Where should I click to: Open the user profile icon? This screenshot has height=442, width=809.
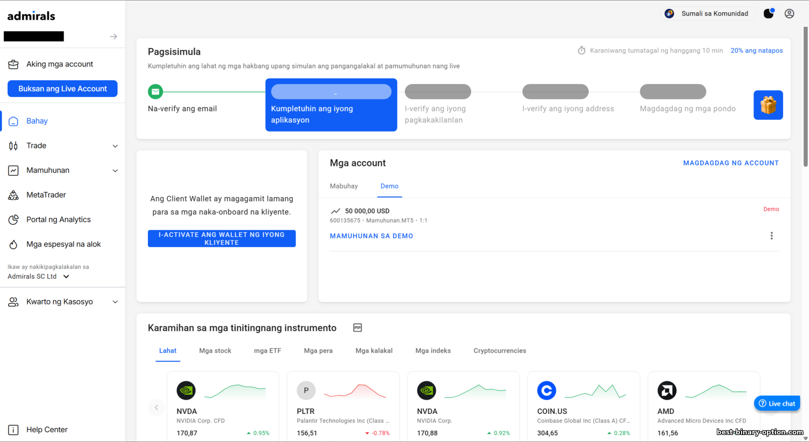[789, 13]
